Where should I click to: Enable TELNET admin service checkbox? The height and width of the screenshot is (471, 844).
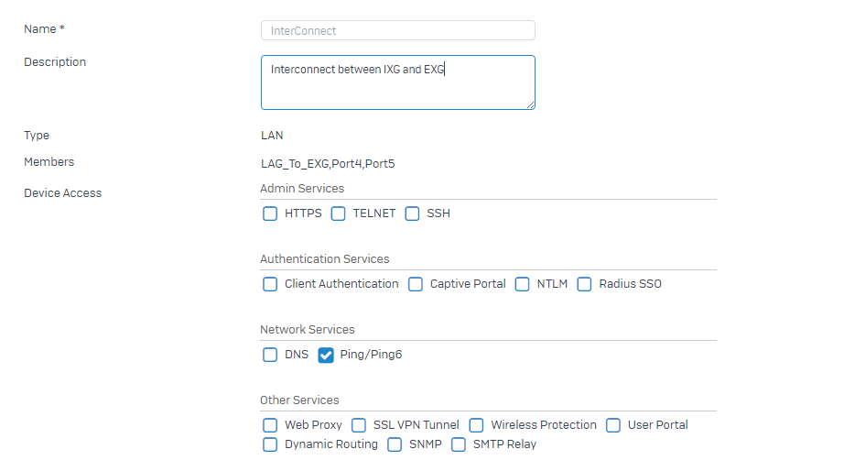click(338, 214)
